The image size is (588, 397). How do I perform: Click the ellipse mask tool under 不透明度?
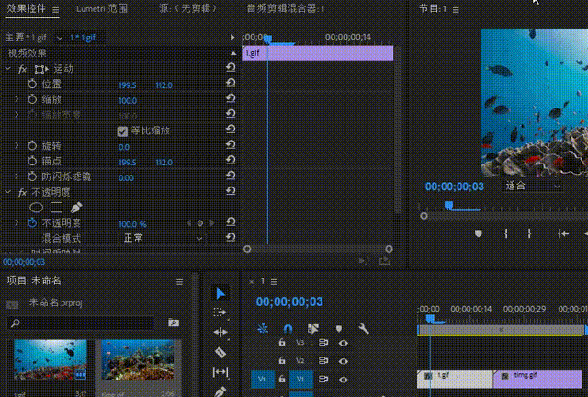point(37,208)
